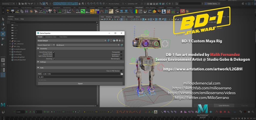Viewport: 256px width, 120px height.
Task: Click the browse folder icon next to Path
Action: pos(122,74)
